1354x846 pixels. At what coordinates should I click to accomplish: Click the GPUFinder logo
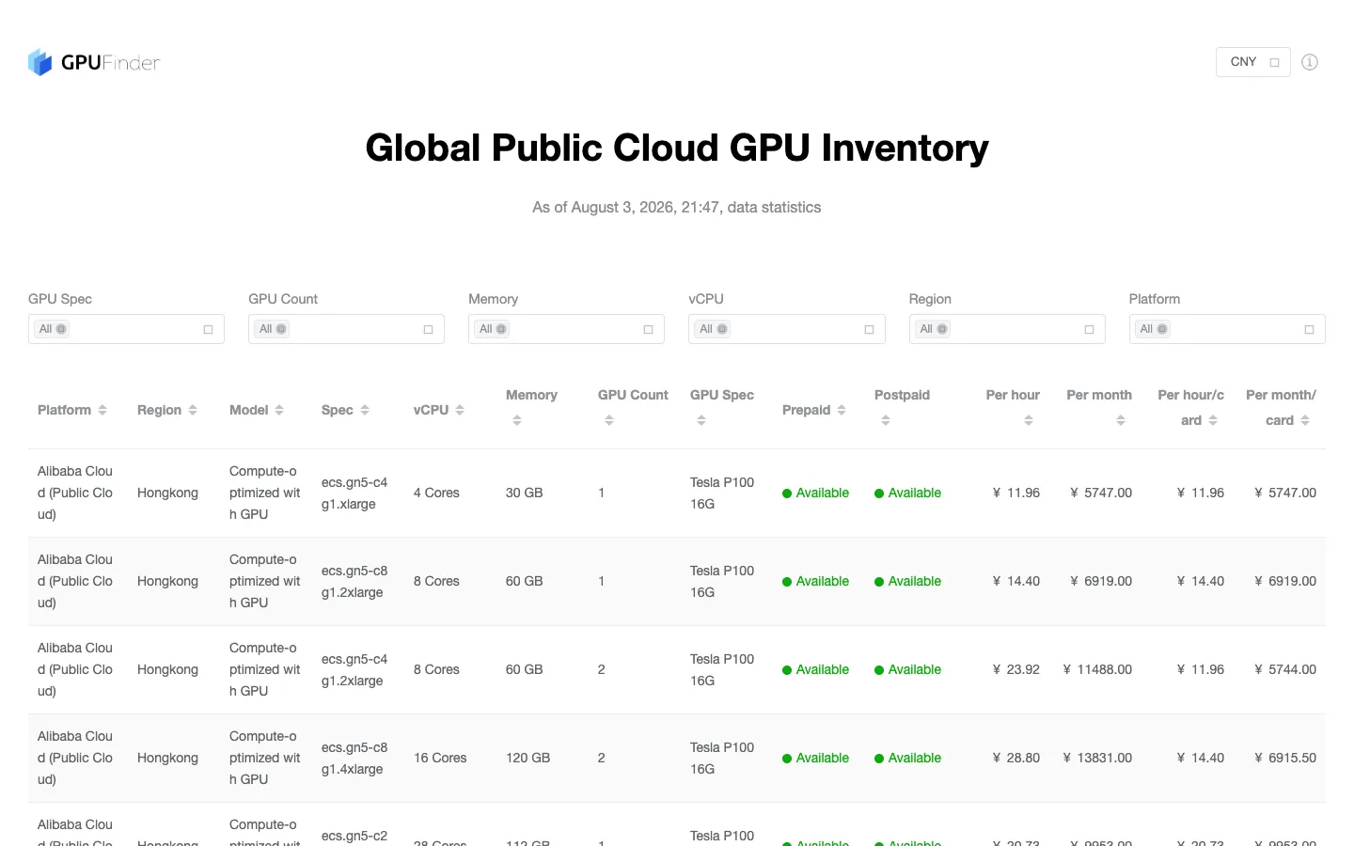94,62
